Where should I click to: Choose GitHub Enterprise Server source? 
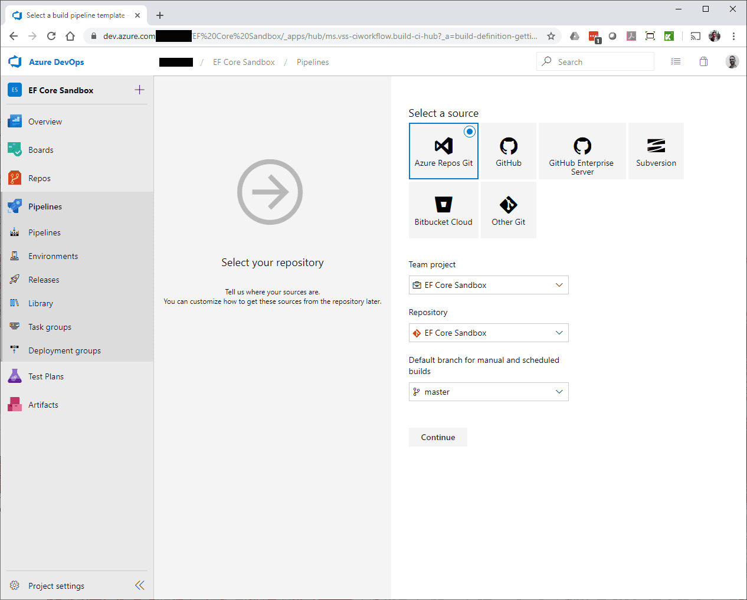pos(582,151)
